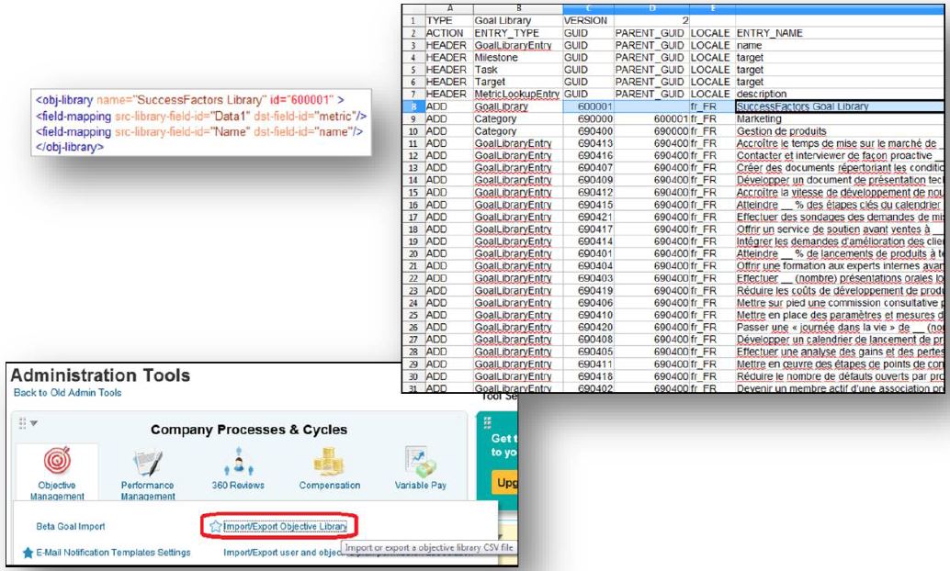
Task: Select spreadsheet column A header
Action: coord(449,9)
